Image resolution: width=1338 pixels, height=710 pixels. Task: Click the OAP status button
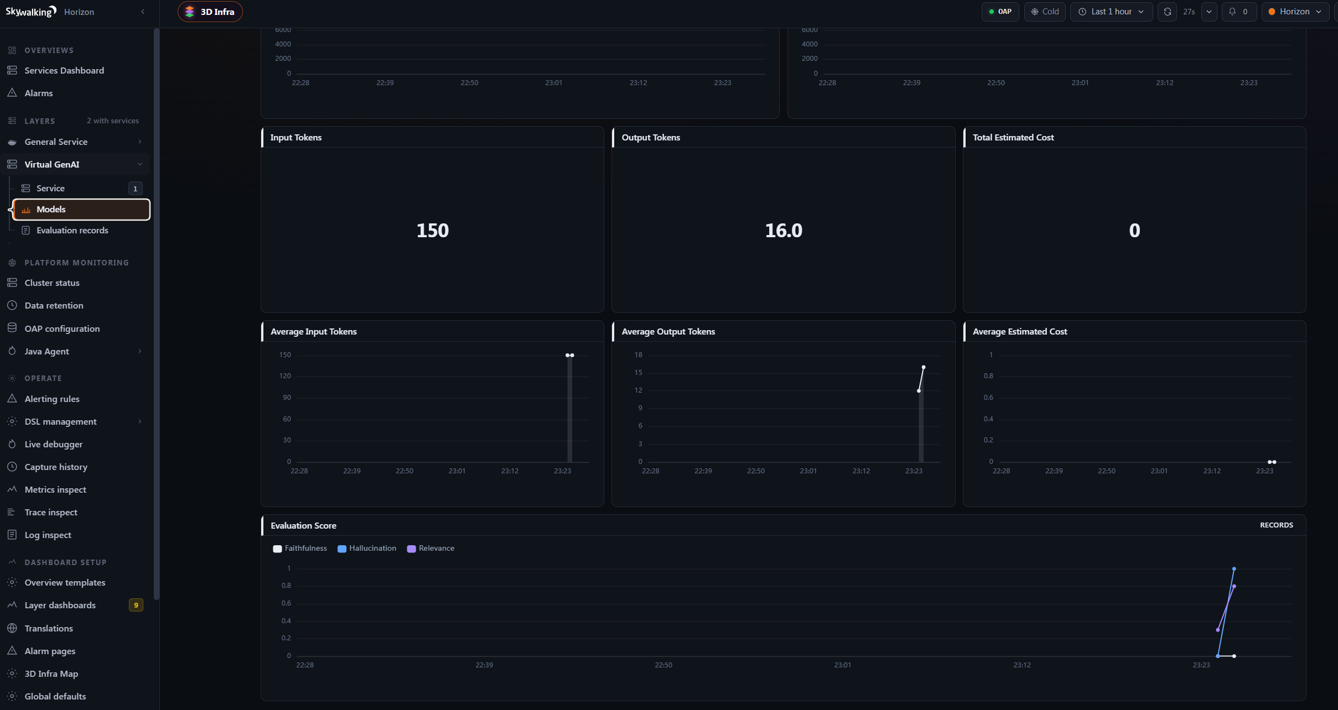[1000, 12]
